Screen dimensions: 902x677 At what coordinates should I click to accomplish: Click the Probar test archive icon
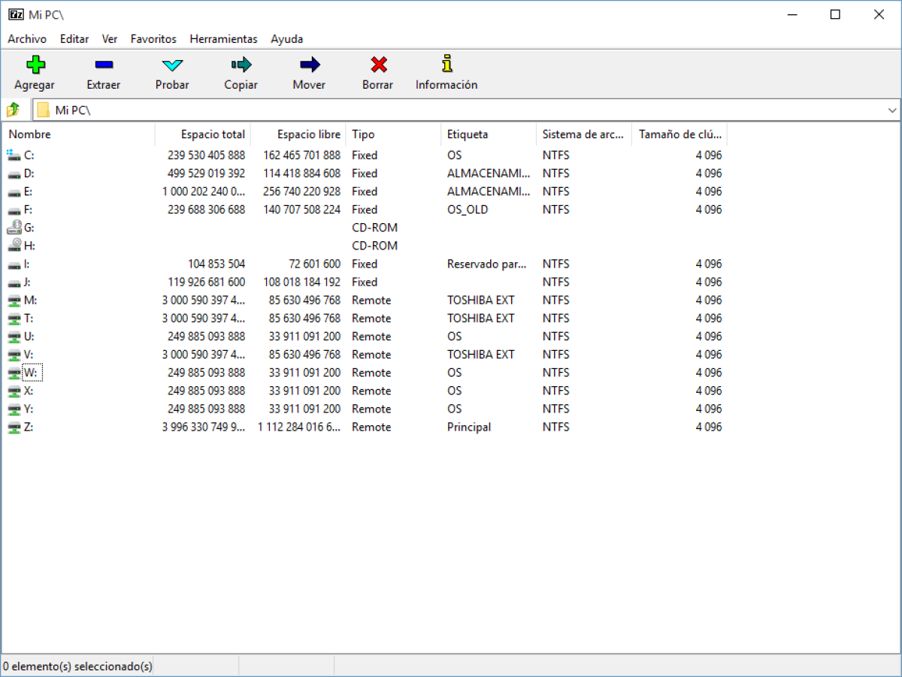[172, 65]
